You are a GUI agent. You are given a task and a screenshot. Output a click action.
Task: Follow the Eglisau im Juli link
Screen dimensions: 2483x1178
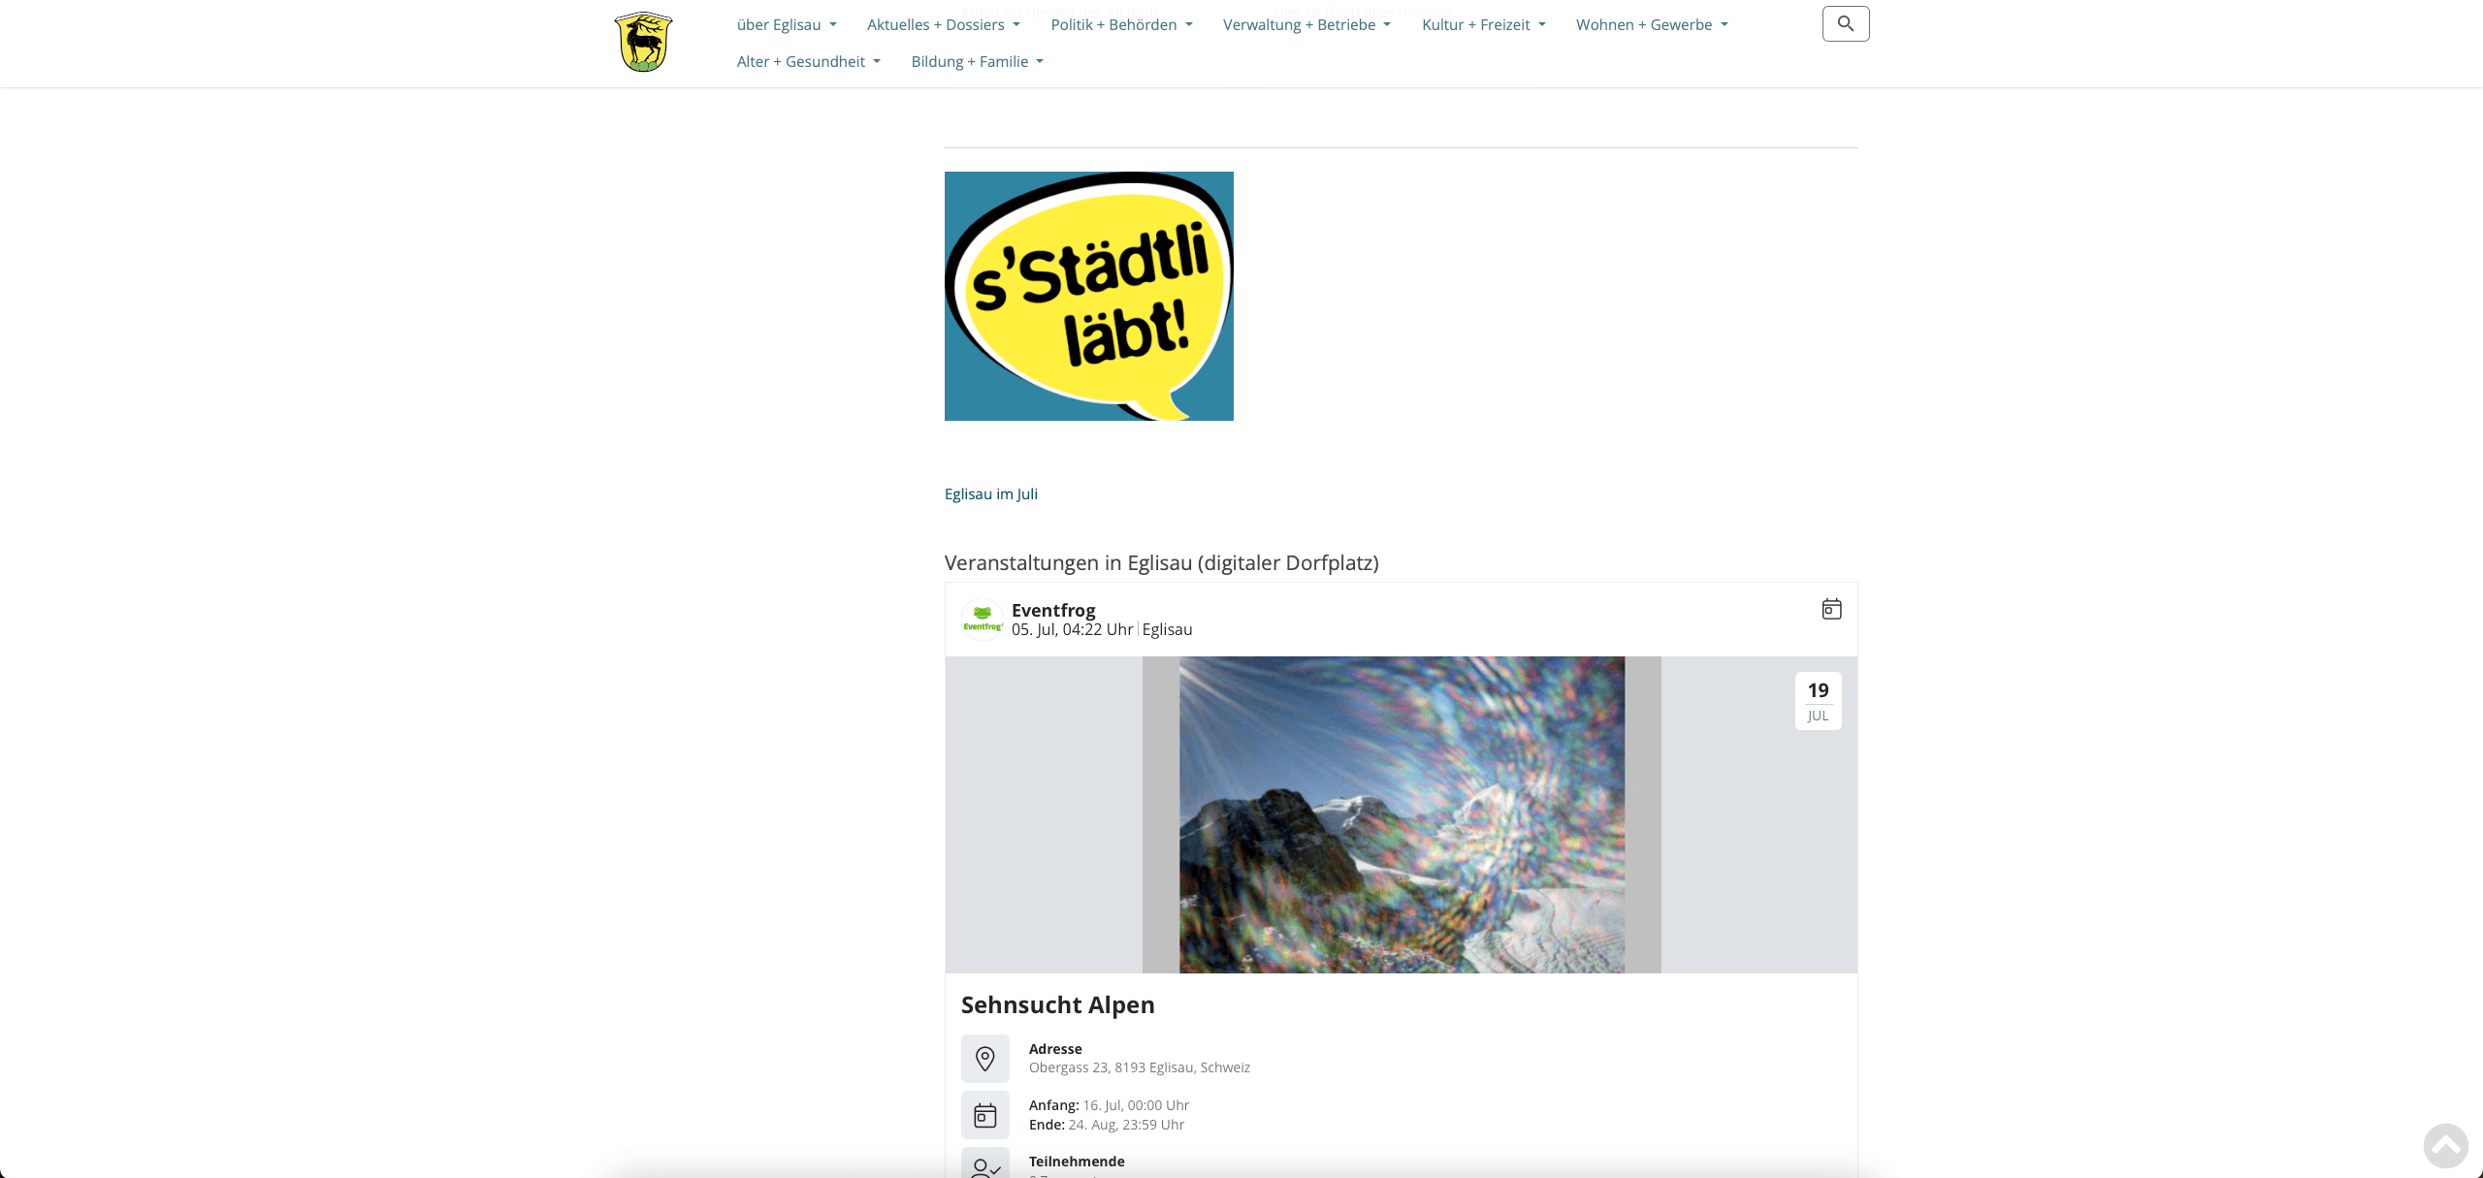tap(991, 493)
